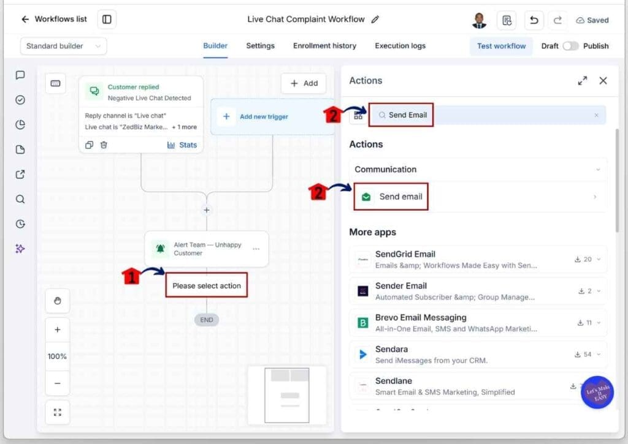Select the Send email action
This screenshot has width=628, height=444.
tap(478, 197)
